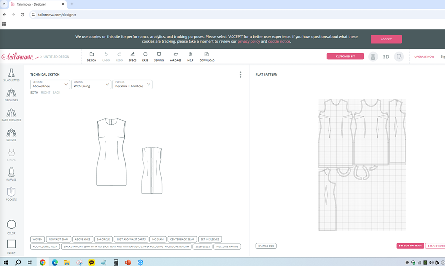
Task: Click the Yardage toolbar icon
Action: tap(175, 57)
